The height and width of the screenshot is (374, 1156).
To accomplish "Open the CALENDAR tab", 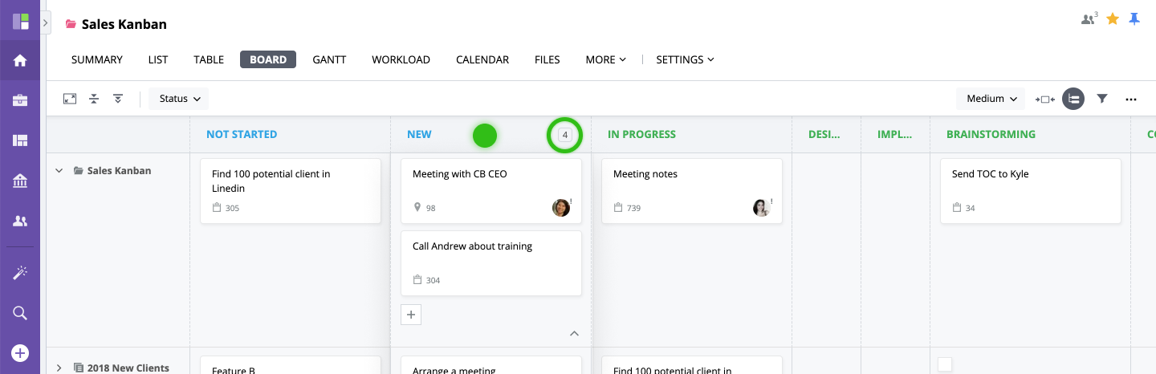I will tap(482, 59).
